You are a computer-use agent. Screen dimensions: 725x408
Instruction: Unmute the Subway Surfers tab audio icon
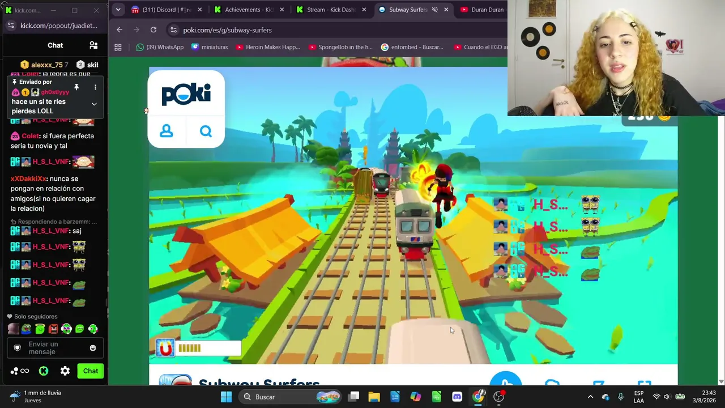coord(435,10)
